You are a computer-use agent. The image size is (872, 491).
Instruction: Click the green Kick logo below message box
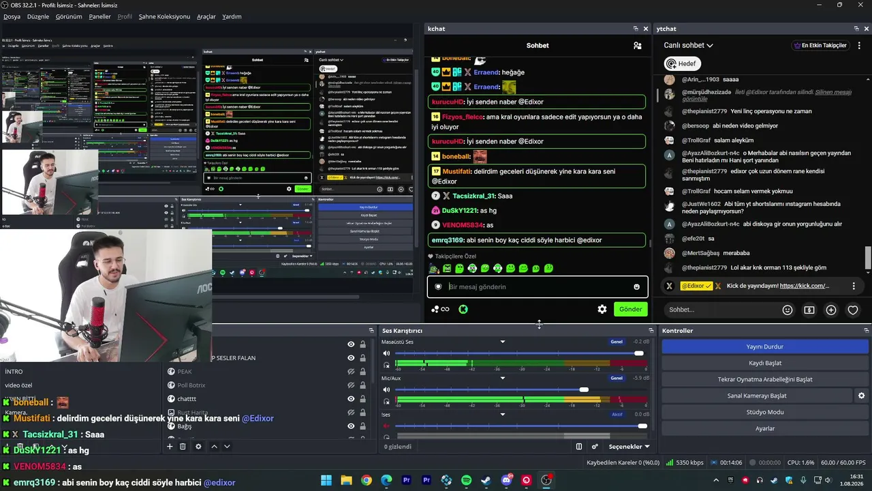pyautogui.click(x=463, y=309)
